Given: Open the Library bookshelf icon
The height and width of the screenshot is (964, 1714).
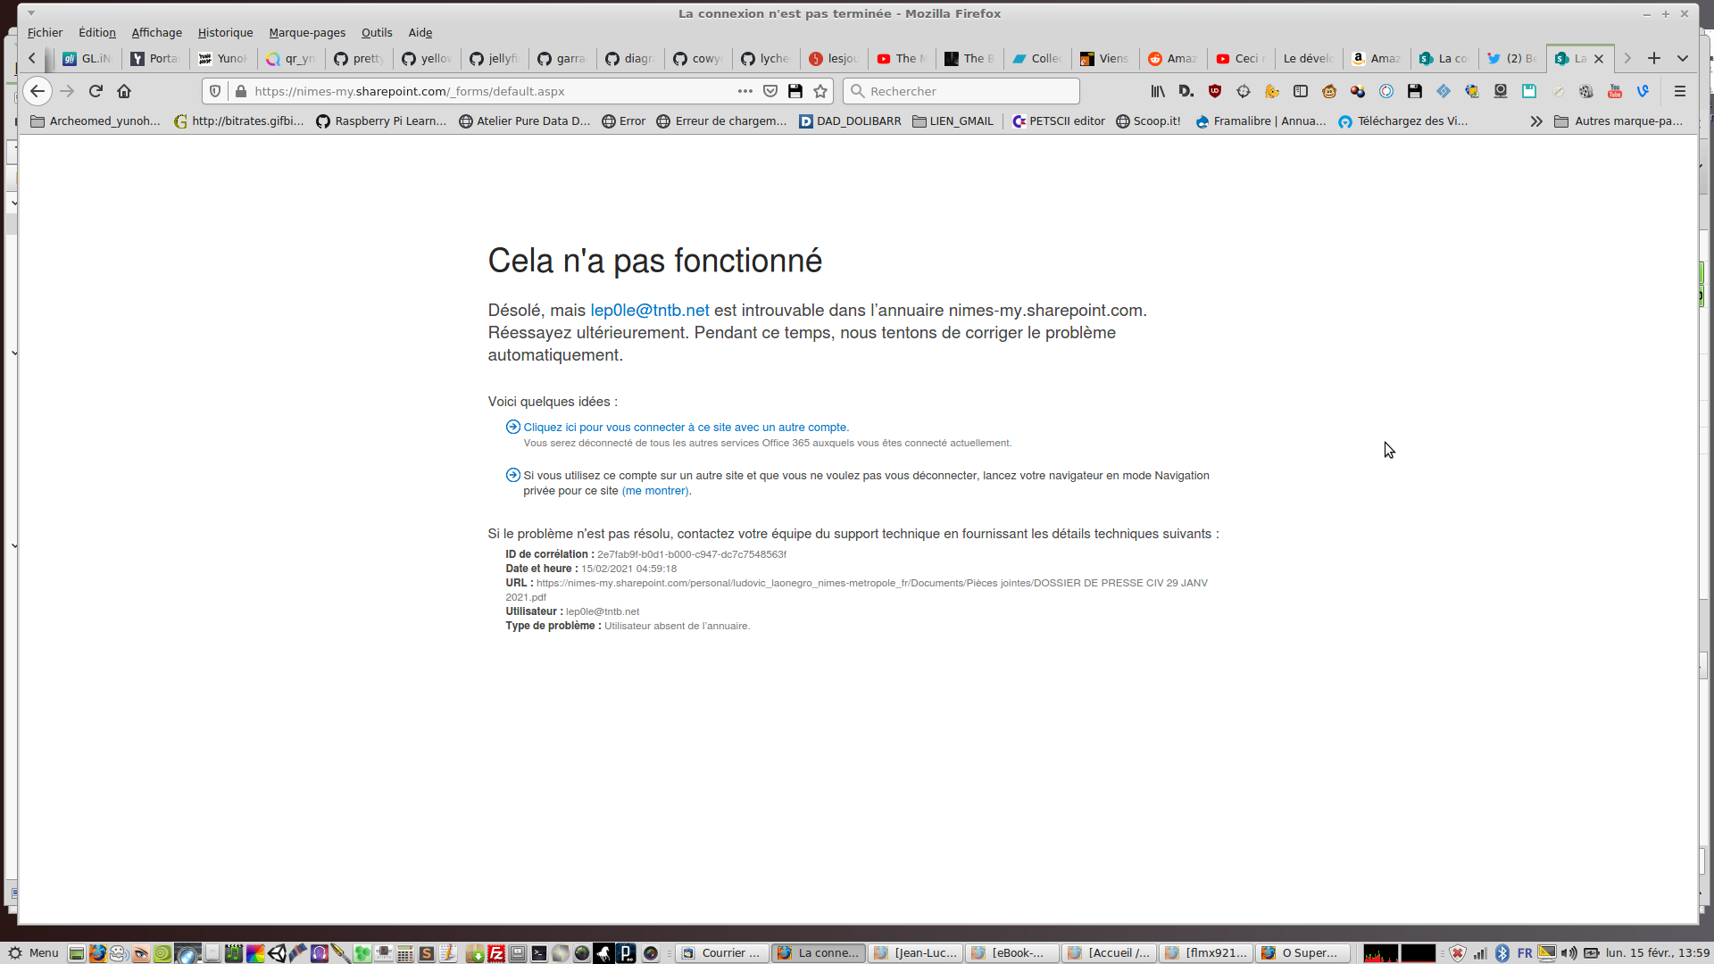Looking at the screenshot, I should point(1158,91).
